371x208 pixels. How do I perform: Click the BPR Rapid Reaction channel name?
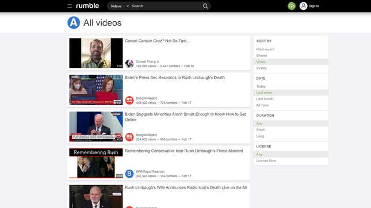(x=150, y=171)
